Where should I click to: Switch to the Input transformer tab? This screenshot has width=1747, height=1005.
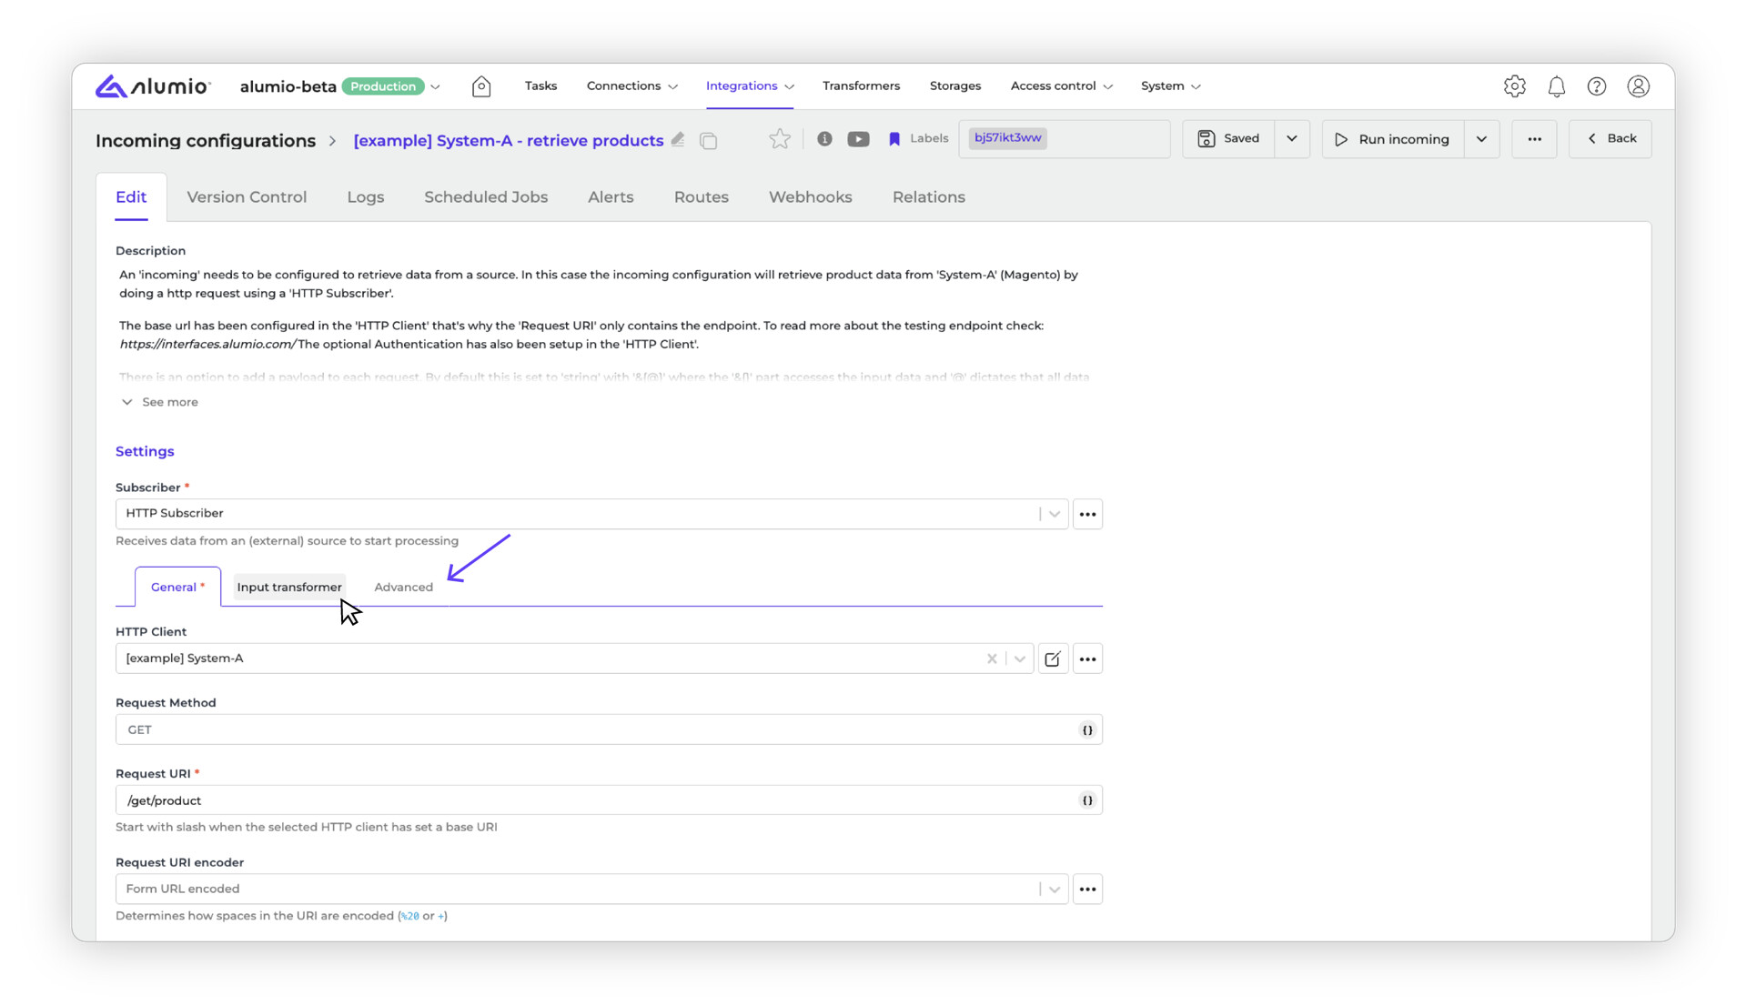[x=289, y=588]
